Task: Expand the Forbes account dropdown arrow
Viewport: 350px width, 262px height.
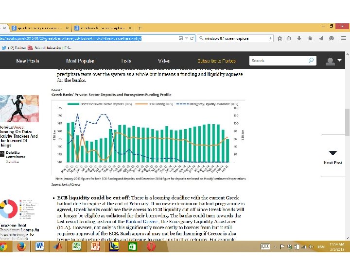Action: pyautogui.click(x=339, y=60)
